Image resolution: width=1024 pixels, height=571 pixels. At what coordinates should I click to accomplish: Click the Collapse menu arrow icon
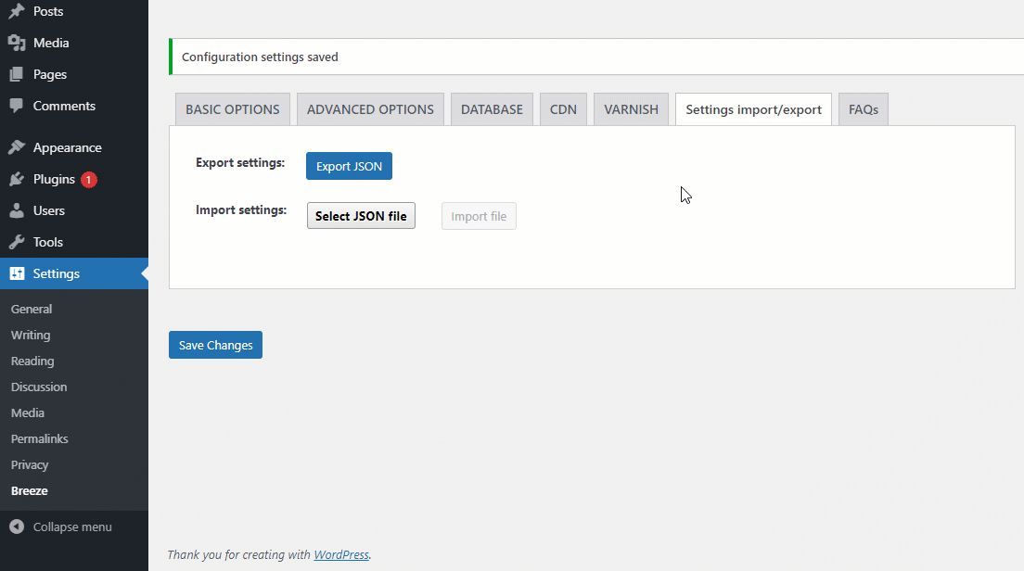(17, 527)
